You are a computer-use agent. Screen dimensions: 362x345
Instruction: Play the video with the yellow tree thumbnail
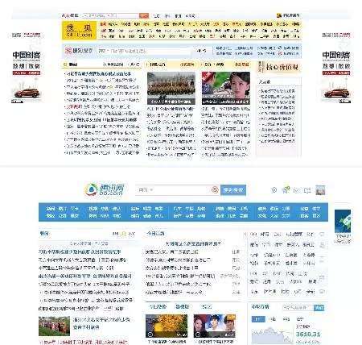[167, 326]
